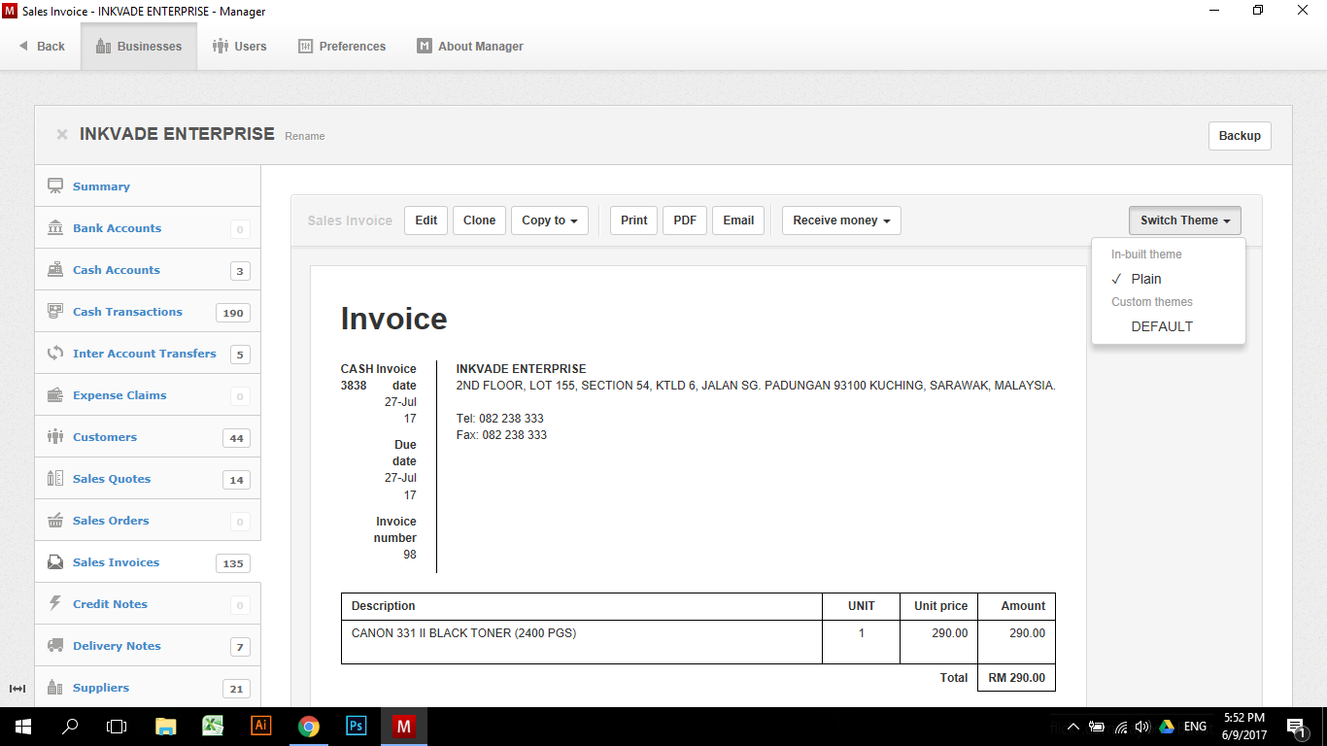1327x746 pixels.
Task: Click the Cash Transactions count 190
Action: (x=233, y=313)
